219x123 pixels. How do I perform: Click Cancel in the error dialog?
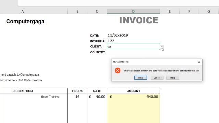pos(157,78)
